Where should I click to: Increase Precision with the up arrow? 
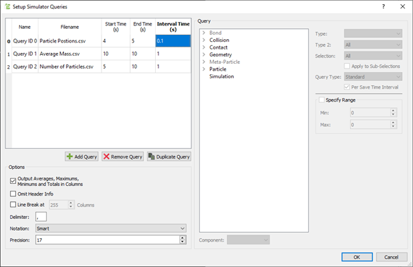tap(182, 238)
